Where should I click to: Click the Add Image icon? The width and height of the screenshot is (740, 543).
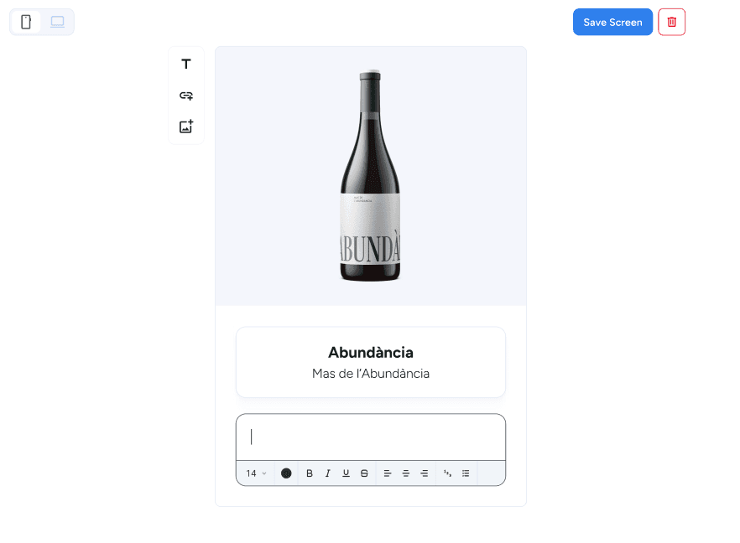point(186,127)
